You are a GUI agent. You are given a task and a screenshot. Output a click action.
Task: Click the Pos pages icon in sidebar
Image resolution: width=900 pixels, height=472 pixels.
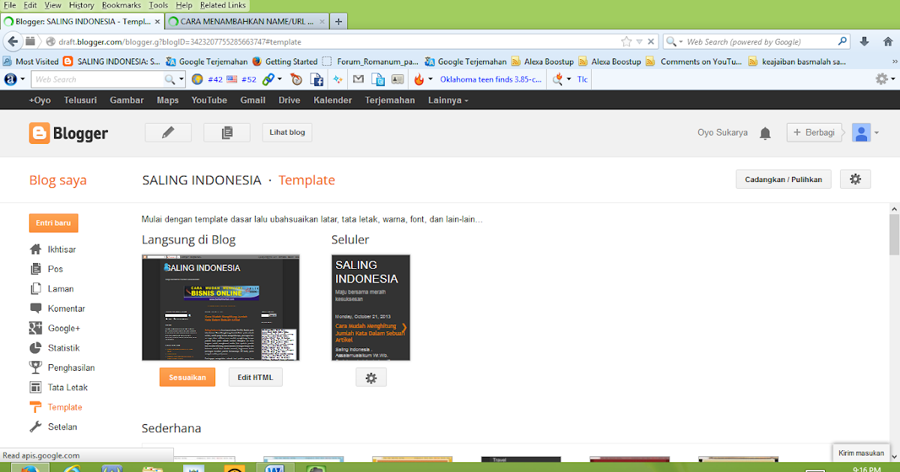coord(35,269)
